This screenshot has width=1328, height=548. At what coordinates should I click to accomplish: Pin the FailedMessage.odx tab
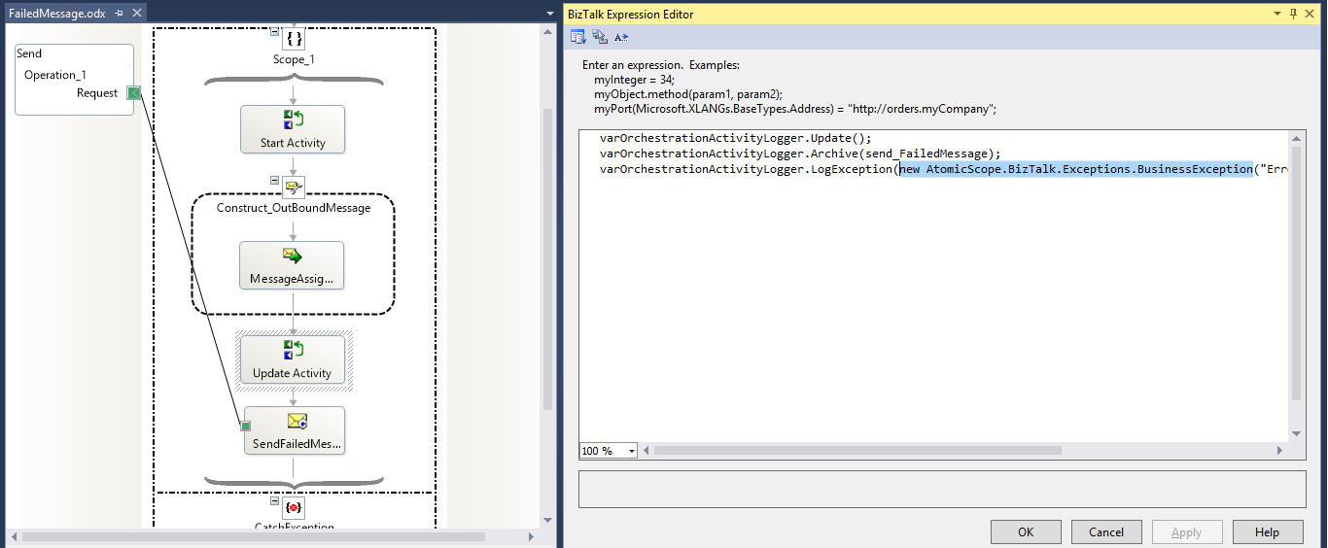point(119,14)
